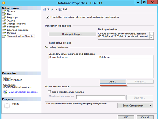Disable primary database log shipping checkbox
Viewport: 158px width, 119px height.
point(48,17)
